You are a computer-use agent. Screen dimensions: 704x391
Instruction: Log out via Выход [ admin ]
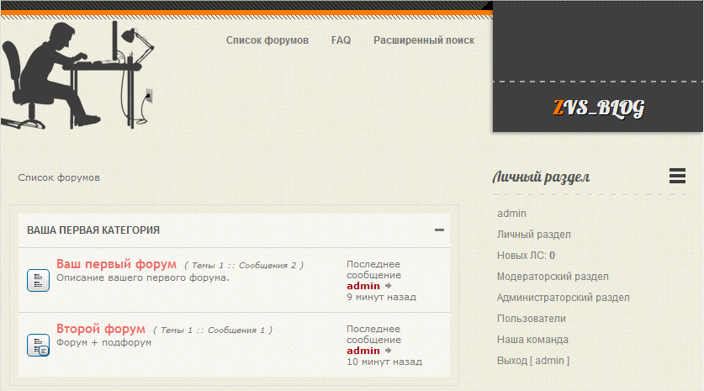point(533,361)
